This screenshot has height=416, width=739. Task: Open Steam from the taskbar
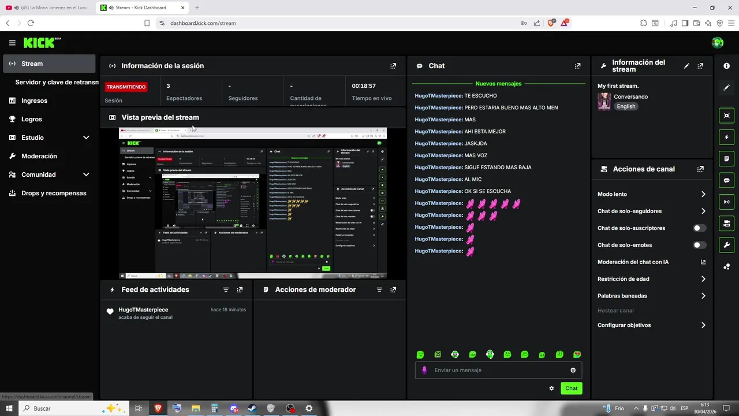(x=252, y=408)
